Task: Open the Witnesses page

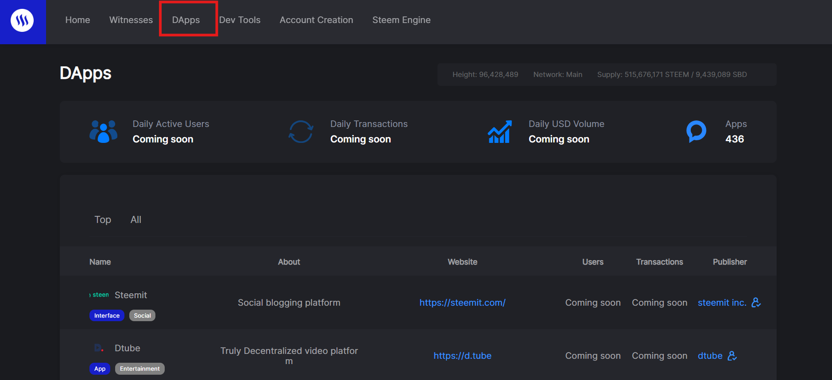Action: pos(131,20)
